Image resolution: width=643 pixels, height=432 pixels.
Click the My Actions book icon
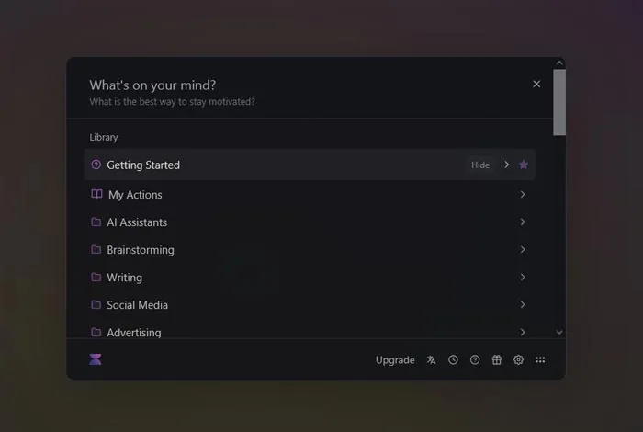[x=96, y=195]
